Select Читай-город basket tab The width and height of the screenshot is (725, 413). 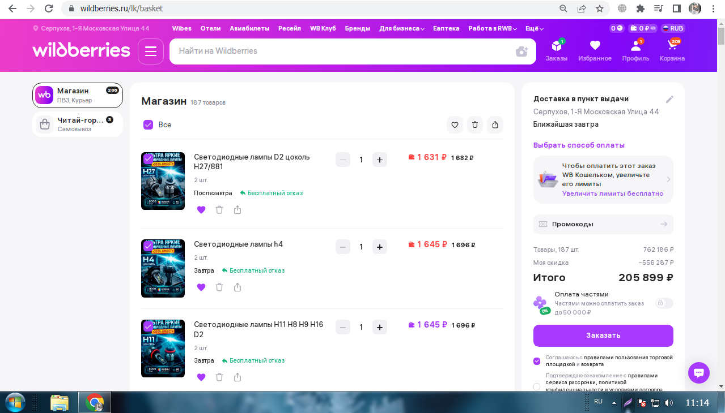point(78,124)
